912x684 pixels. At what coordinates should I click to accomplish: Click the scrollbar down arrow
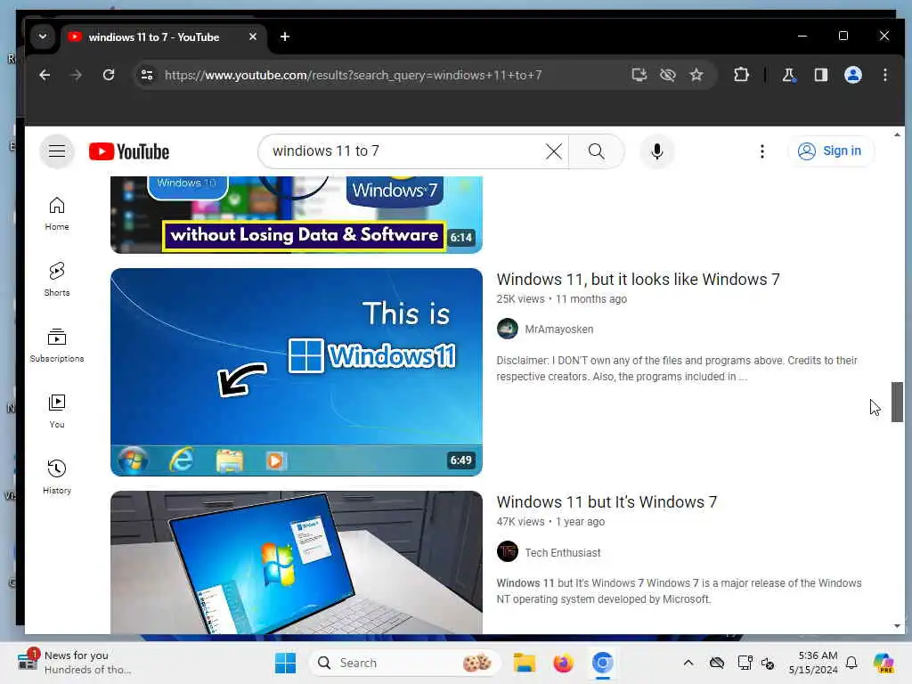(x=897, y=626)
